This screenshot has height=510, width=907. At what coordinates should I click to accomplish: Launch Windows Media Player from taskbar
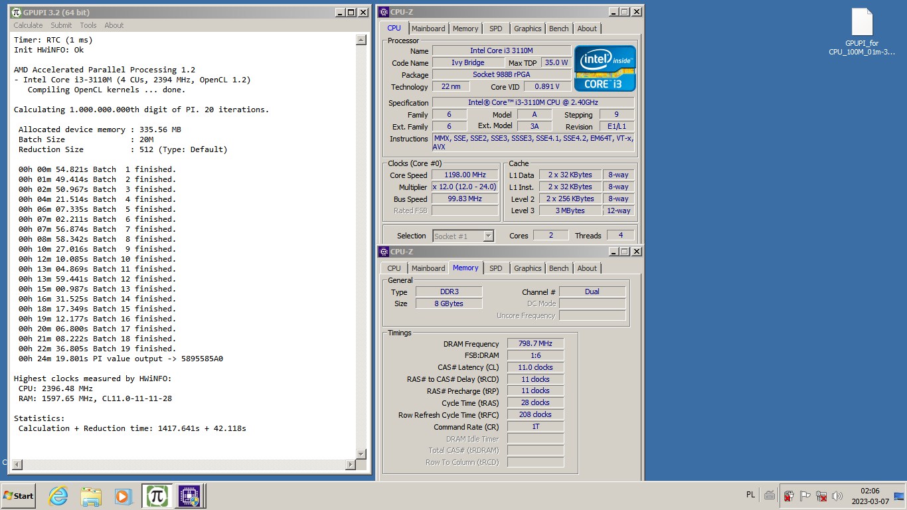pyautogui.click(x=123, y=495)
